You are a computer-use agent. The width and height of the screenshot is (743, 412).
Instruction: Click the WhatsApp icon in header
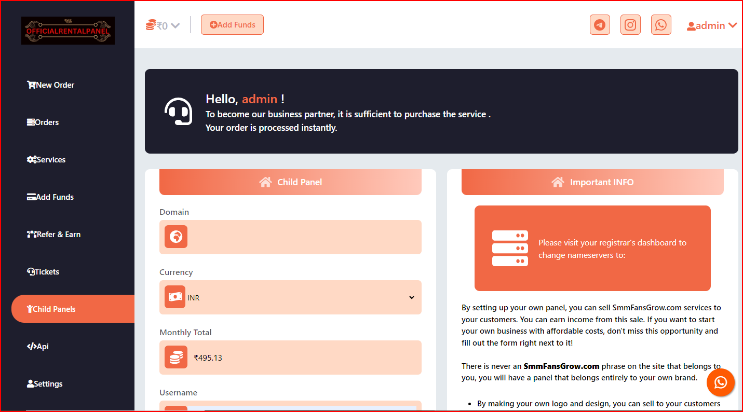tap(661, 25)
